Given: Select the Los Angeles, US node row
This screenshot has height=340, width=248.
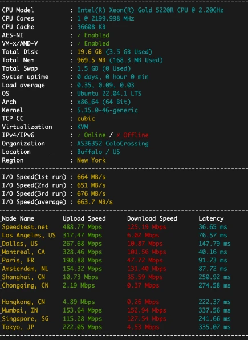Looking at the screenshot, I should [116, 235].
